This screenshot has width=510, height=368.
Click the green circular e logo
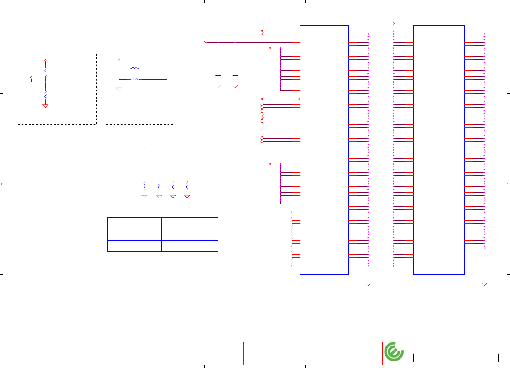click(394, 351)
